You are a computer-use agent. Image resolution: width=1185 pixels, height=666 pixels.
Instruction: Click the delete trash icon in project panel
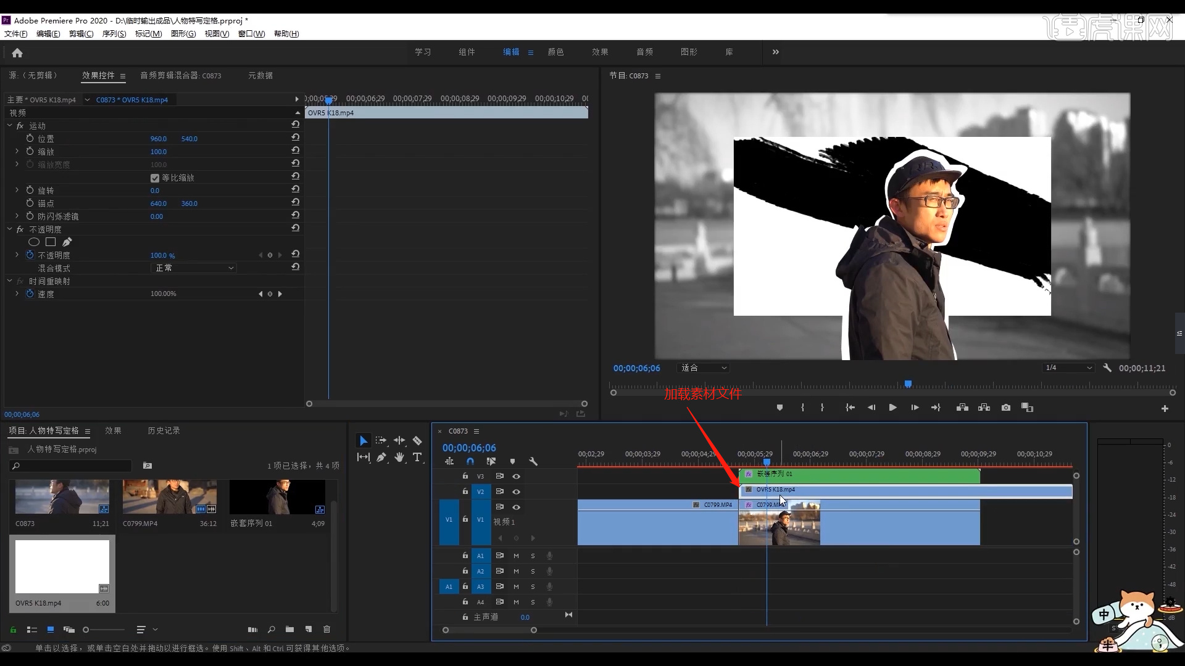tap(326, 630)
